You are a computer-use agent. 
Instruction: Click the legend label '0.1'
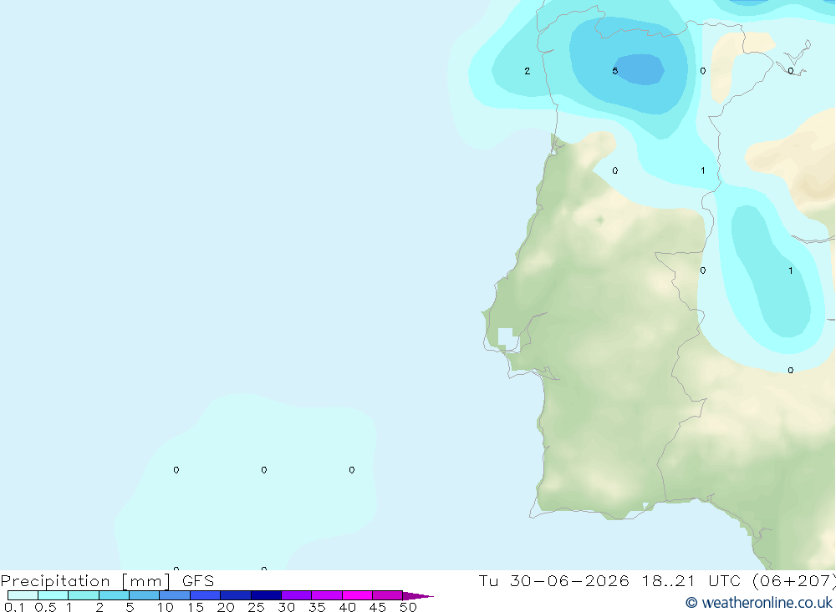click(14, 607)
